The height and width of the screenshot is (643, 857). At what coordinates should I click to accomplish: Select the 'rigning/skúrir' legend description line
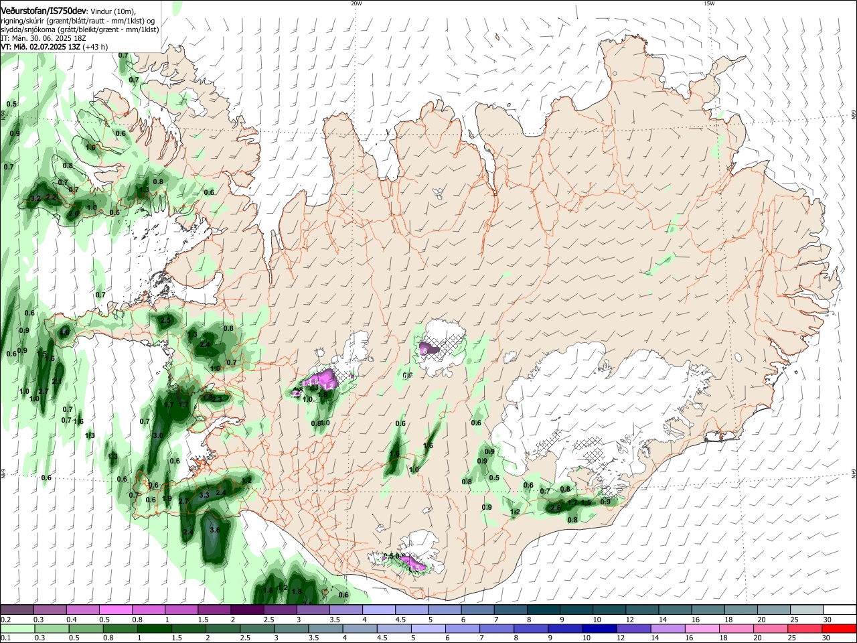tap(78, 21)
